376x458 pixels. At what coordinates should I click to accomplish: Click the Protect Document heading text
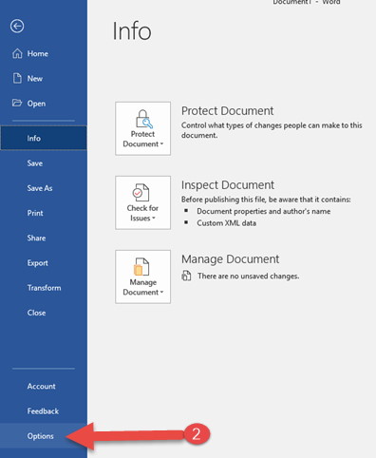227,111
